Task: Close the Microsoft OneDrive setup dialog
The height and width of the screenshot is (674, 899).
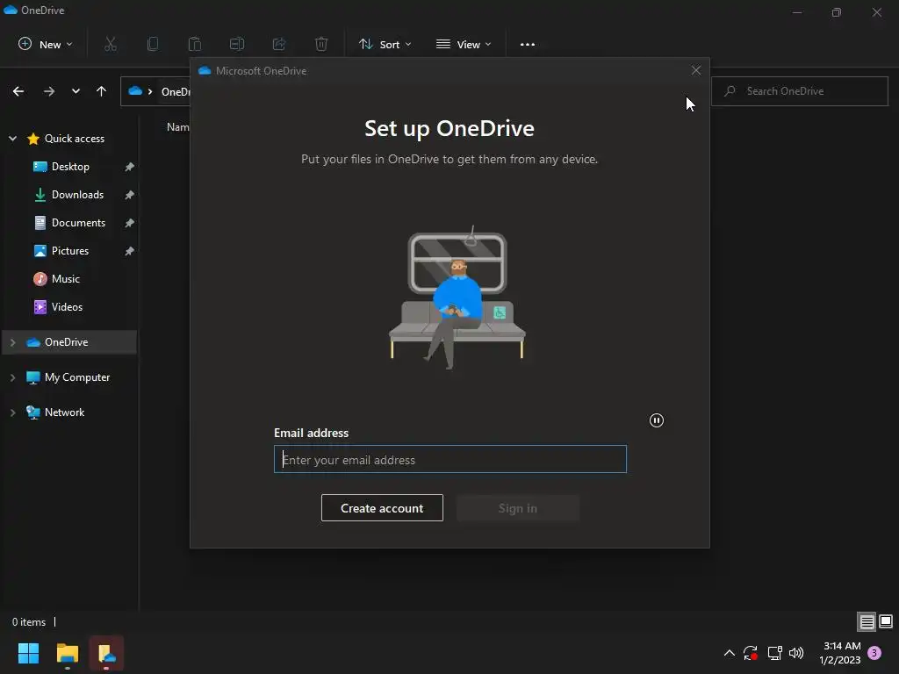Action: (x=696, y=70)
